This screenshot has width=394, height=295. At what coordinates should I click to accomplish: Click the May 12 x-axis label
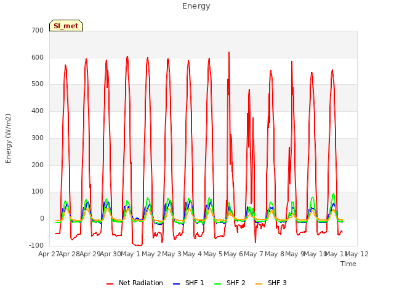click(x=357, y=254)
